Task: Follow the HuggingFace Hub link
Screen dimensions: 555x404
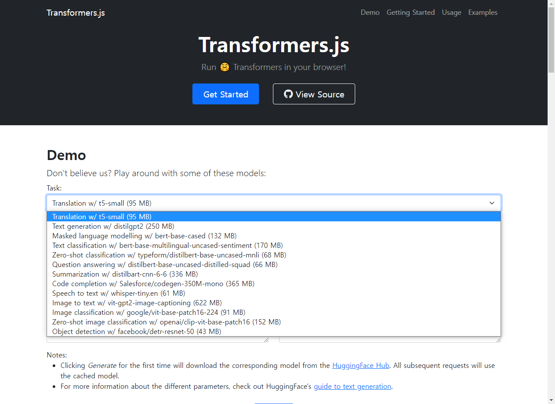Action: click(x=361, y=365)
